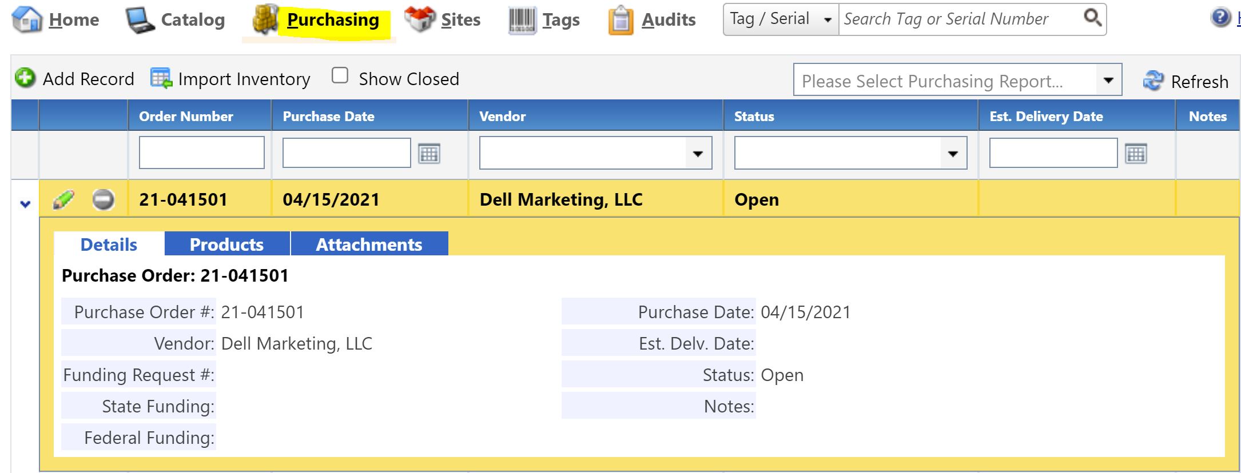This screenshot has width=1241, height=473.
Task: Click the Refresh button label
Action: (x=1199, y=82)
